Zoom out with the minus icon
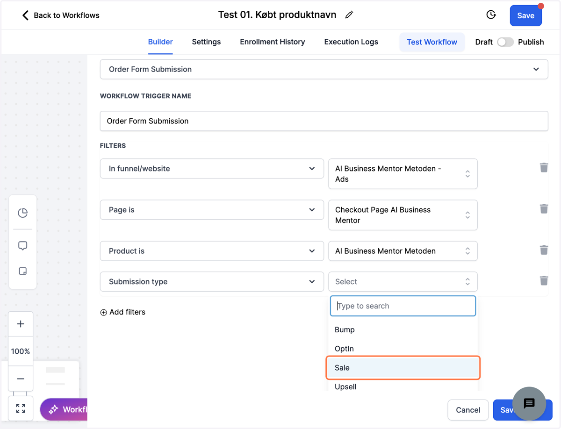This screenshot has height=429, width=561. click(x=21, y=379)
